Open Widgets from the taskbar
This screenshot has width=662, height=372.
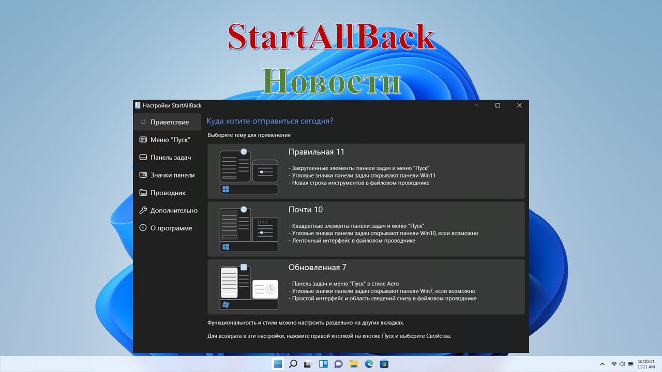(x=323, y=364)
